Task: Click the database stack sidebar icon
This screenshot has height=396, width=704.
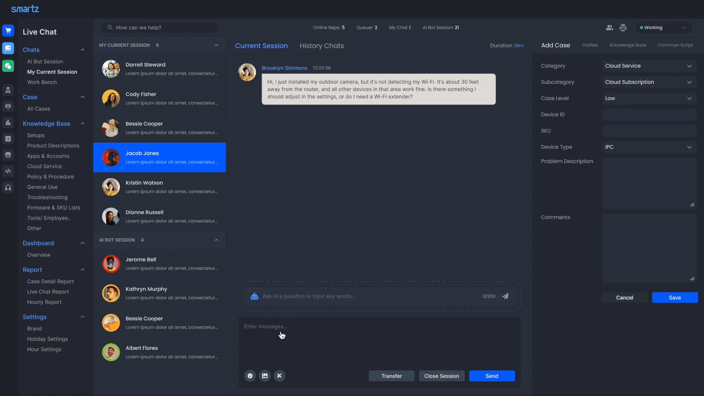Action: tap(8, 155)
